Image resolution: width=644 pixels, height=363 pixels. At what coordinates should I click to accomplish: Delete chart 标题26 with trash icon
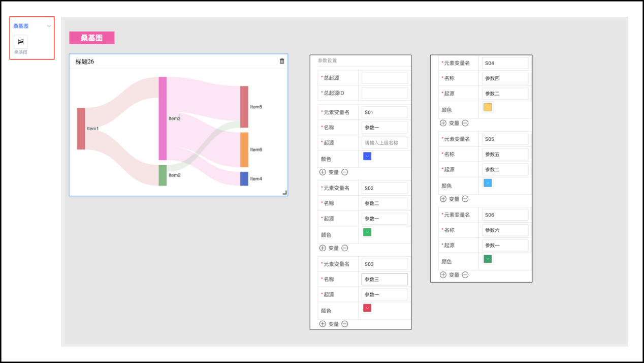[282, 62]
